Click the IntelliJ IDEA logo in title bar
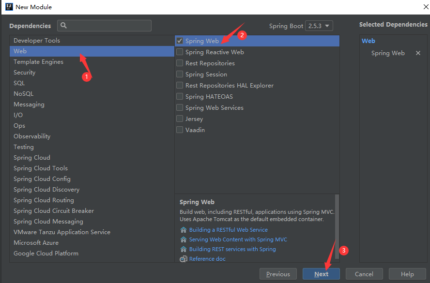The width and height of the screenshot is (430, 283). [x=9, y=7]
